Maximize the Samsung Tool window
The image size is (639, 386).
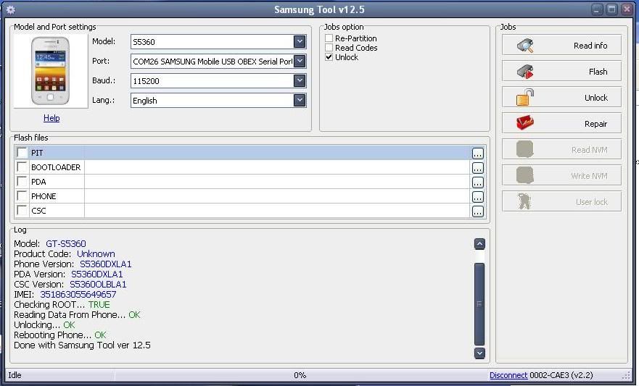611,9
